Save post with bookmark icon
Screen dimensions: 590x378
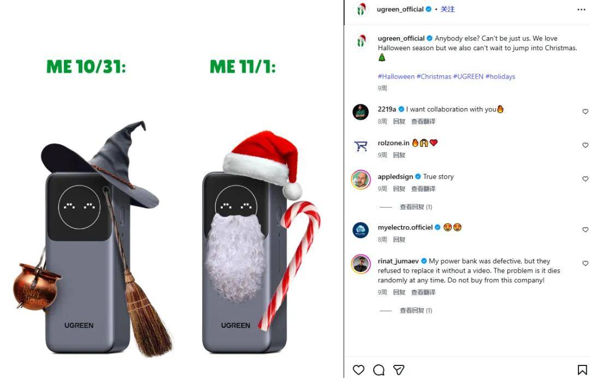582,370
